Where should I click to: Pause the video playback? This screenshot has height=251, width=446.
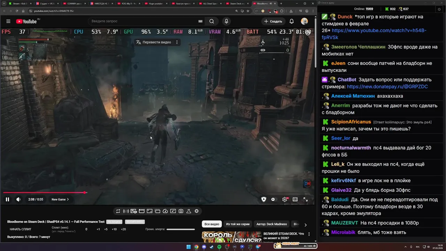click(7, 199)
